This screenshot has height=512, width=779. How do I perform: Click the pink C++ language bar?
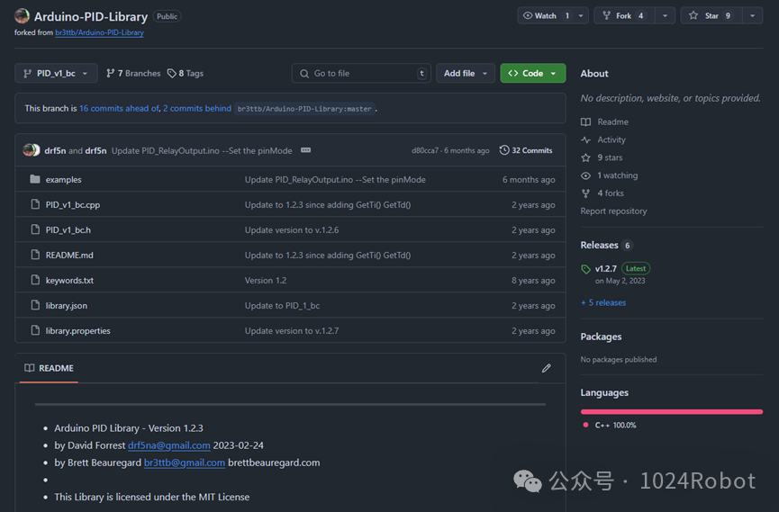pos(672,412)
